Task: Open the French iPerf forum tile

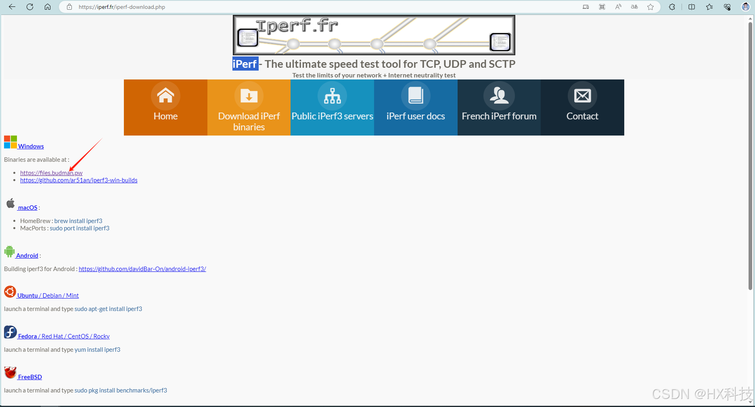Action: (499, 107)
